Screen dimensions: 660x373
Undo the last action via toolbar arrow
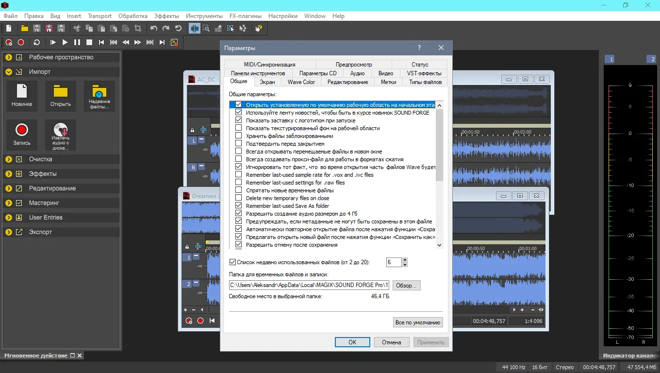tap(154, 29)
